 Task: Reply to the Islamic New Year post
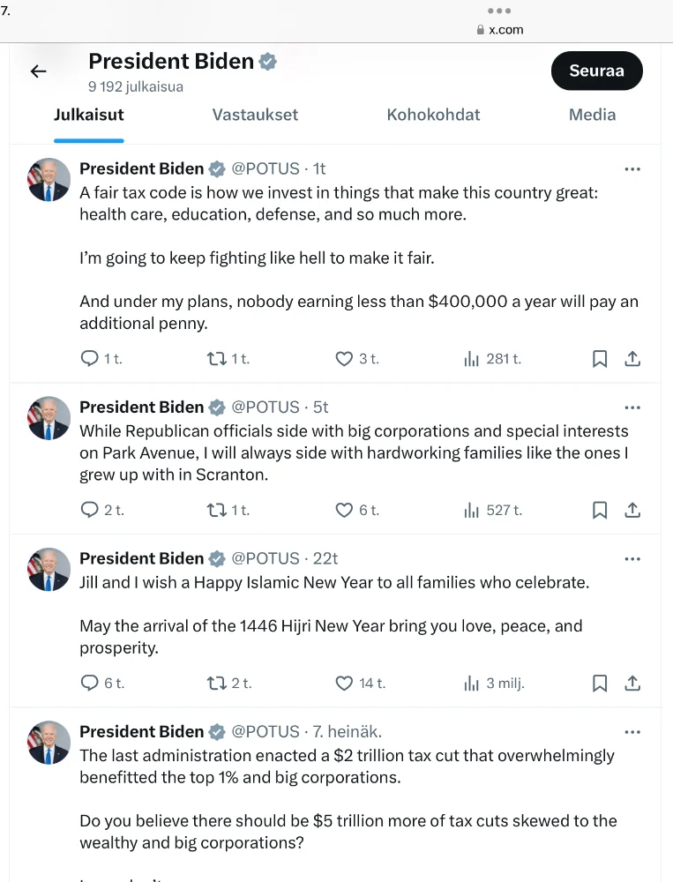pyautogui.click(x=90, y=683)
